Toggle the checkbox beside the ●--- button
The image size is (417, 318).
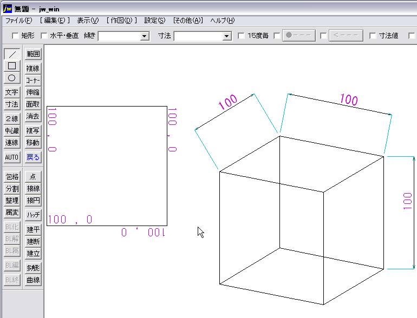pos(277,35)
